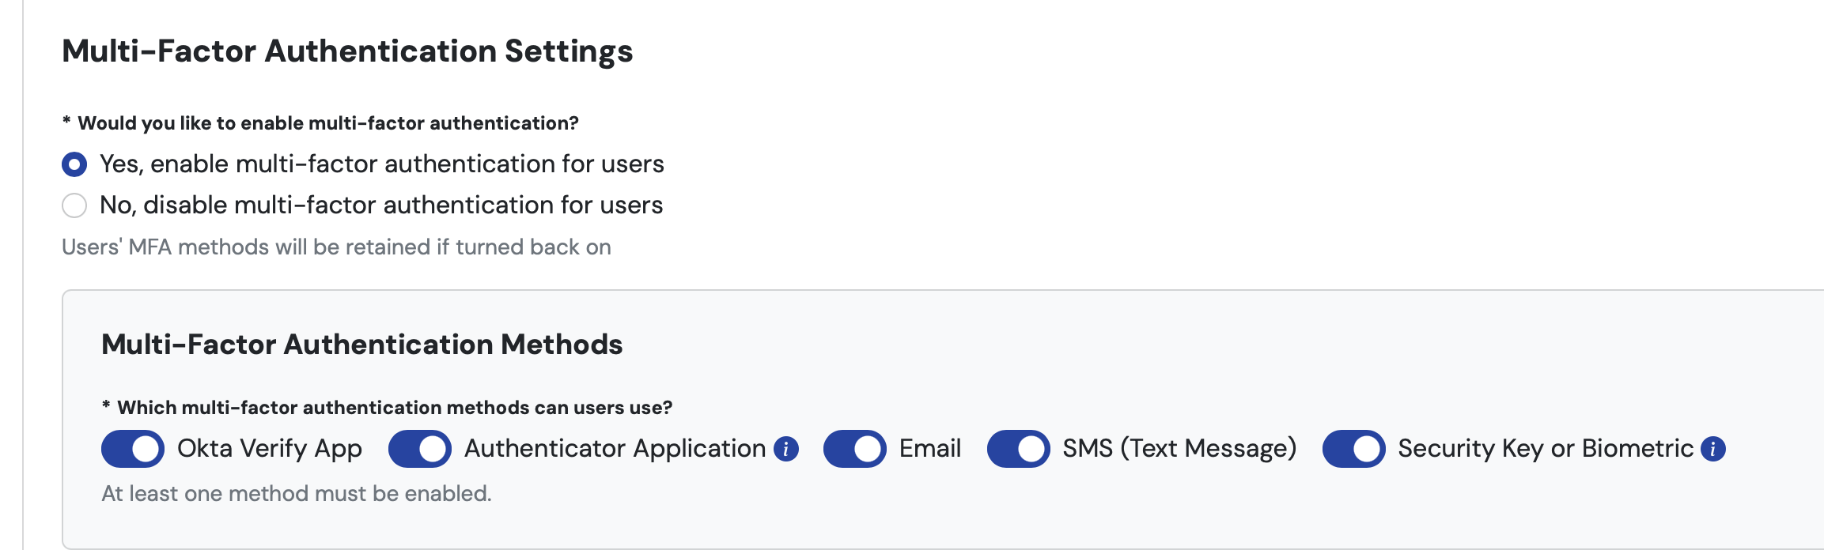Toggle the Security Key or Biometric switch
1824x550 pixels.
pos(1354,449)
